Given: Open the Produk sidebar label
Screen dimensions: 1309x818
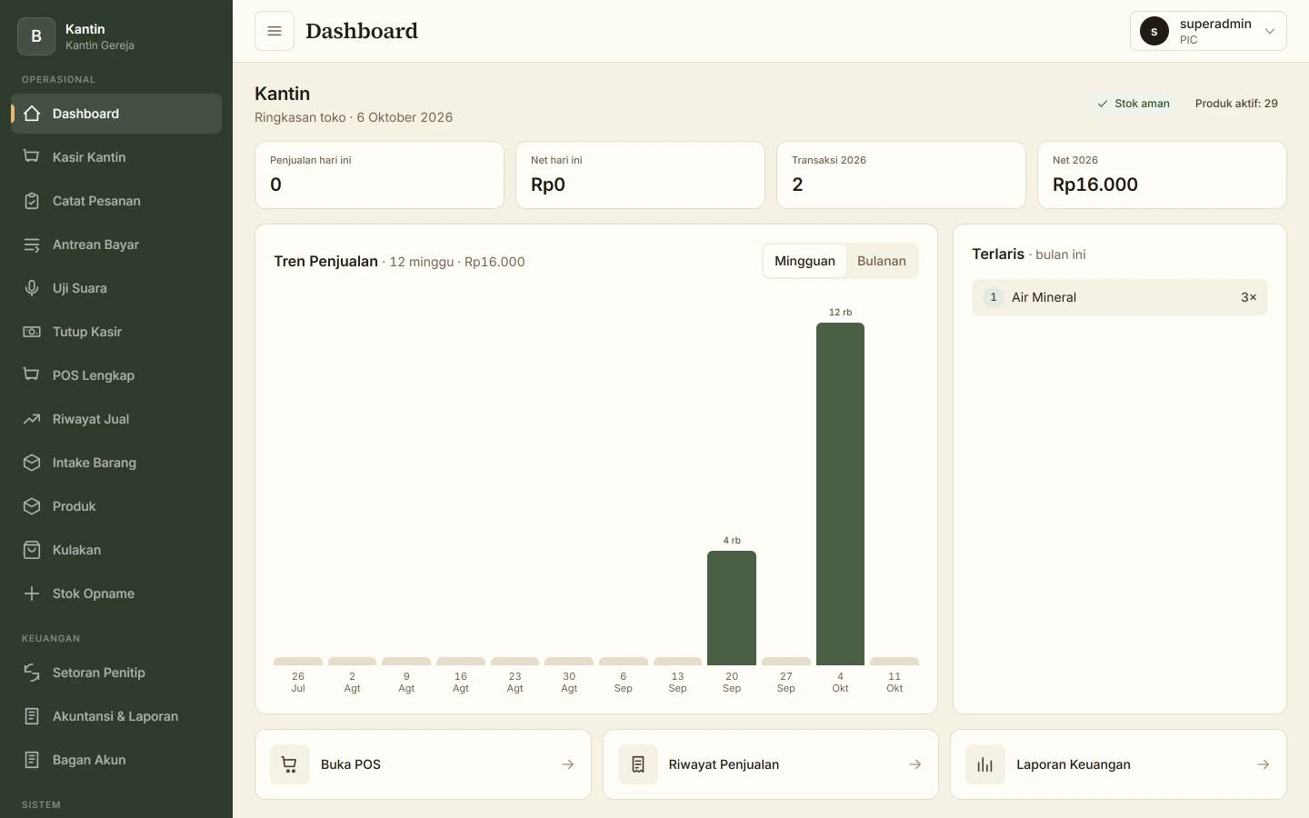Looking at the screenshot, I should tap(74, 506).
